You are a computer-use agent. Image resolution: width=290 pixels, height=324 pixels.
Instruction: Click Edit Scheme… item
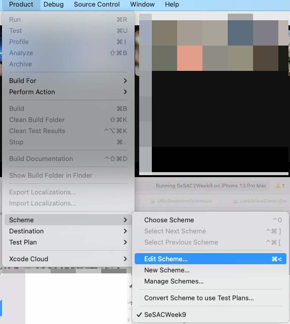click(x=211, y=259)
